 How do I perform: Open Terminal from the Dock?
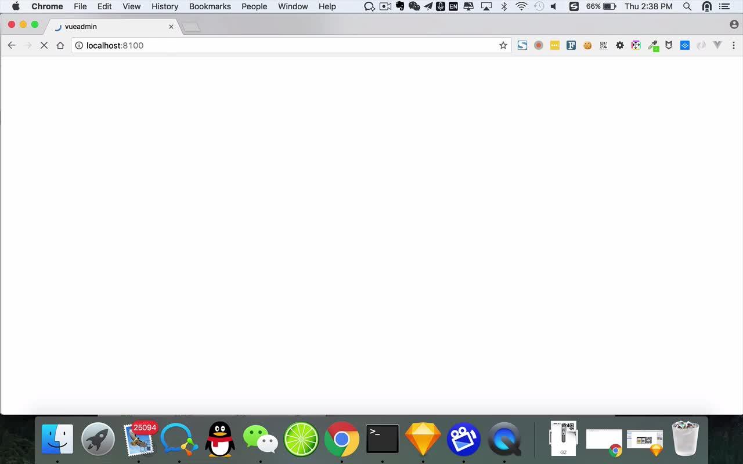[x=383, y=439]
